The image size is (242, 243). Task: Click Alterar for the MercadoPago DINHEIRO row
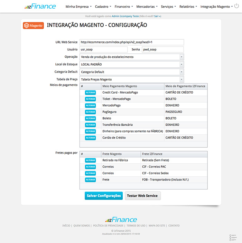(x=90, y=105)
